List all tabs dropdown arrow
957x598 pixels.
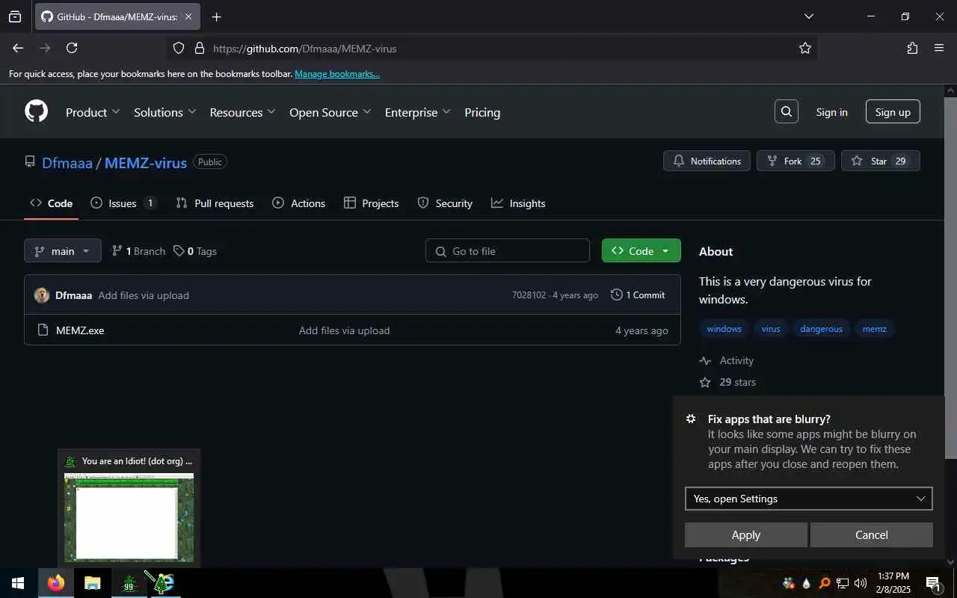(808, 16)
